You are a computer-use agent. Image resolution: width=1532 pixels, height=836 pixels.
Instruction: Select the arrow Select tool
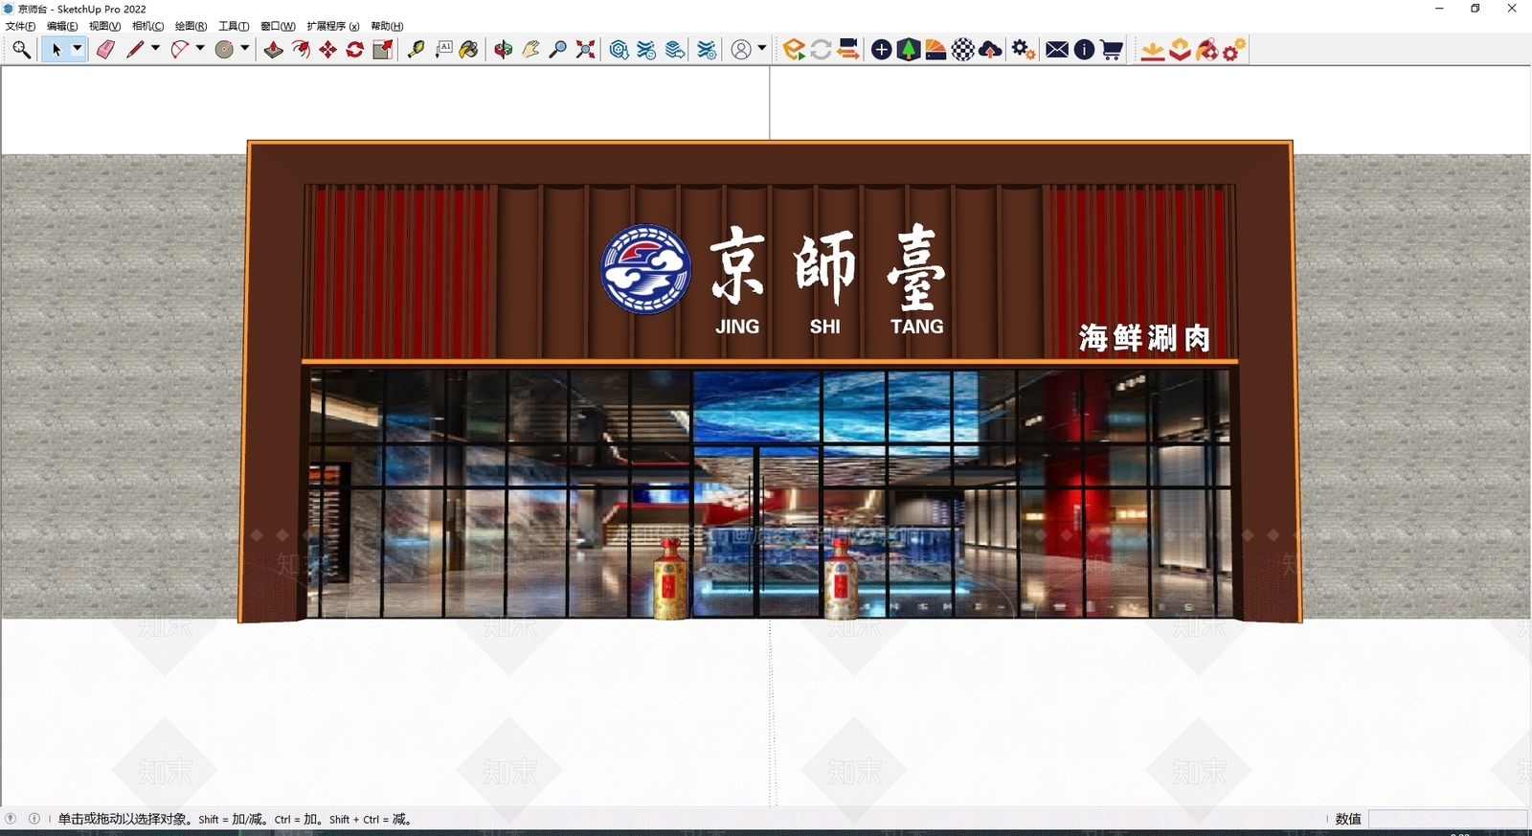56,50
